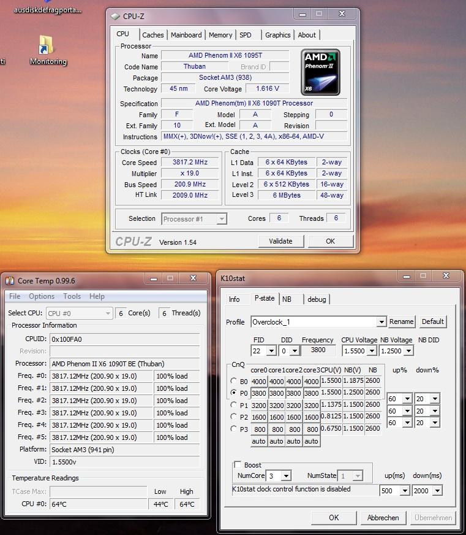Open the File menu in Core Temp
Screen dimensions: 466x535
tap(15, 296)
